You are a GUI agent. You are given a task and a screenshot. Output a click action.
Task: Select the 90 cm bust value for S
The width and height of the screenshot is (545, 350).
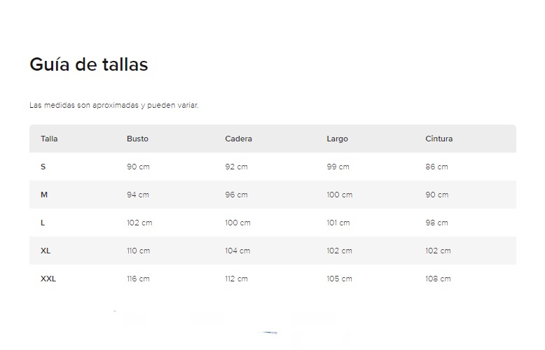[x=138, y=167]
